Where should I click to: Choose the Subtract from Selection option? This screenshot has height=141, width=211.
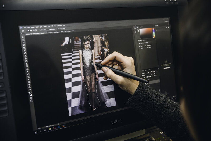(34, 30)
